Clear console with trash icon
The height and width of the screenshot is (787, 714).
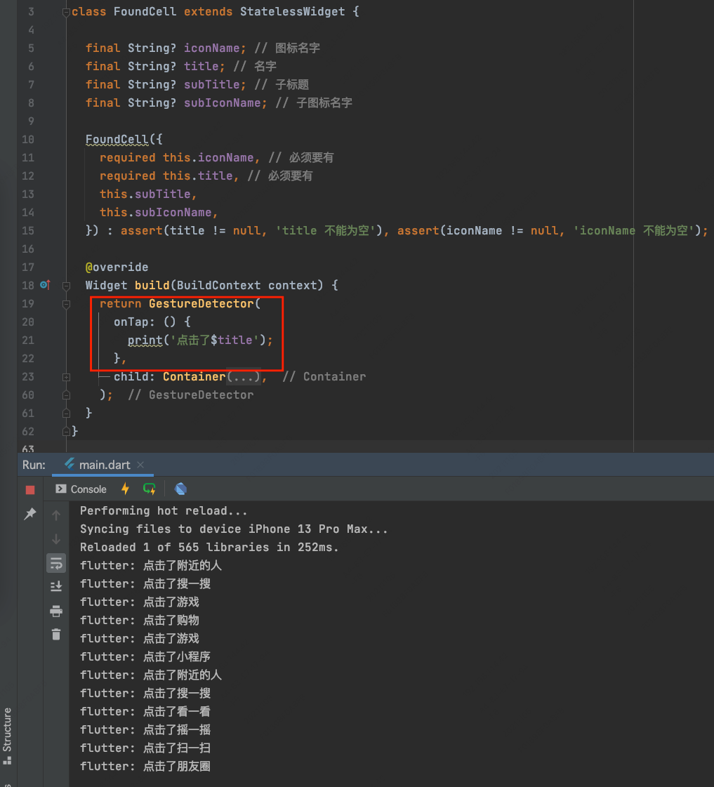[x=56, y=635]
